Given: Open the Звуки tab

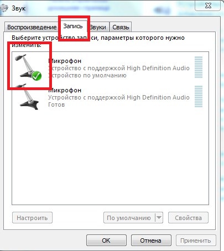Looking at the screenshot, I should [x=98, y=27].
